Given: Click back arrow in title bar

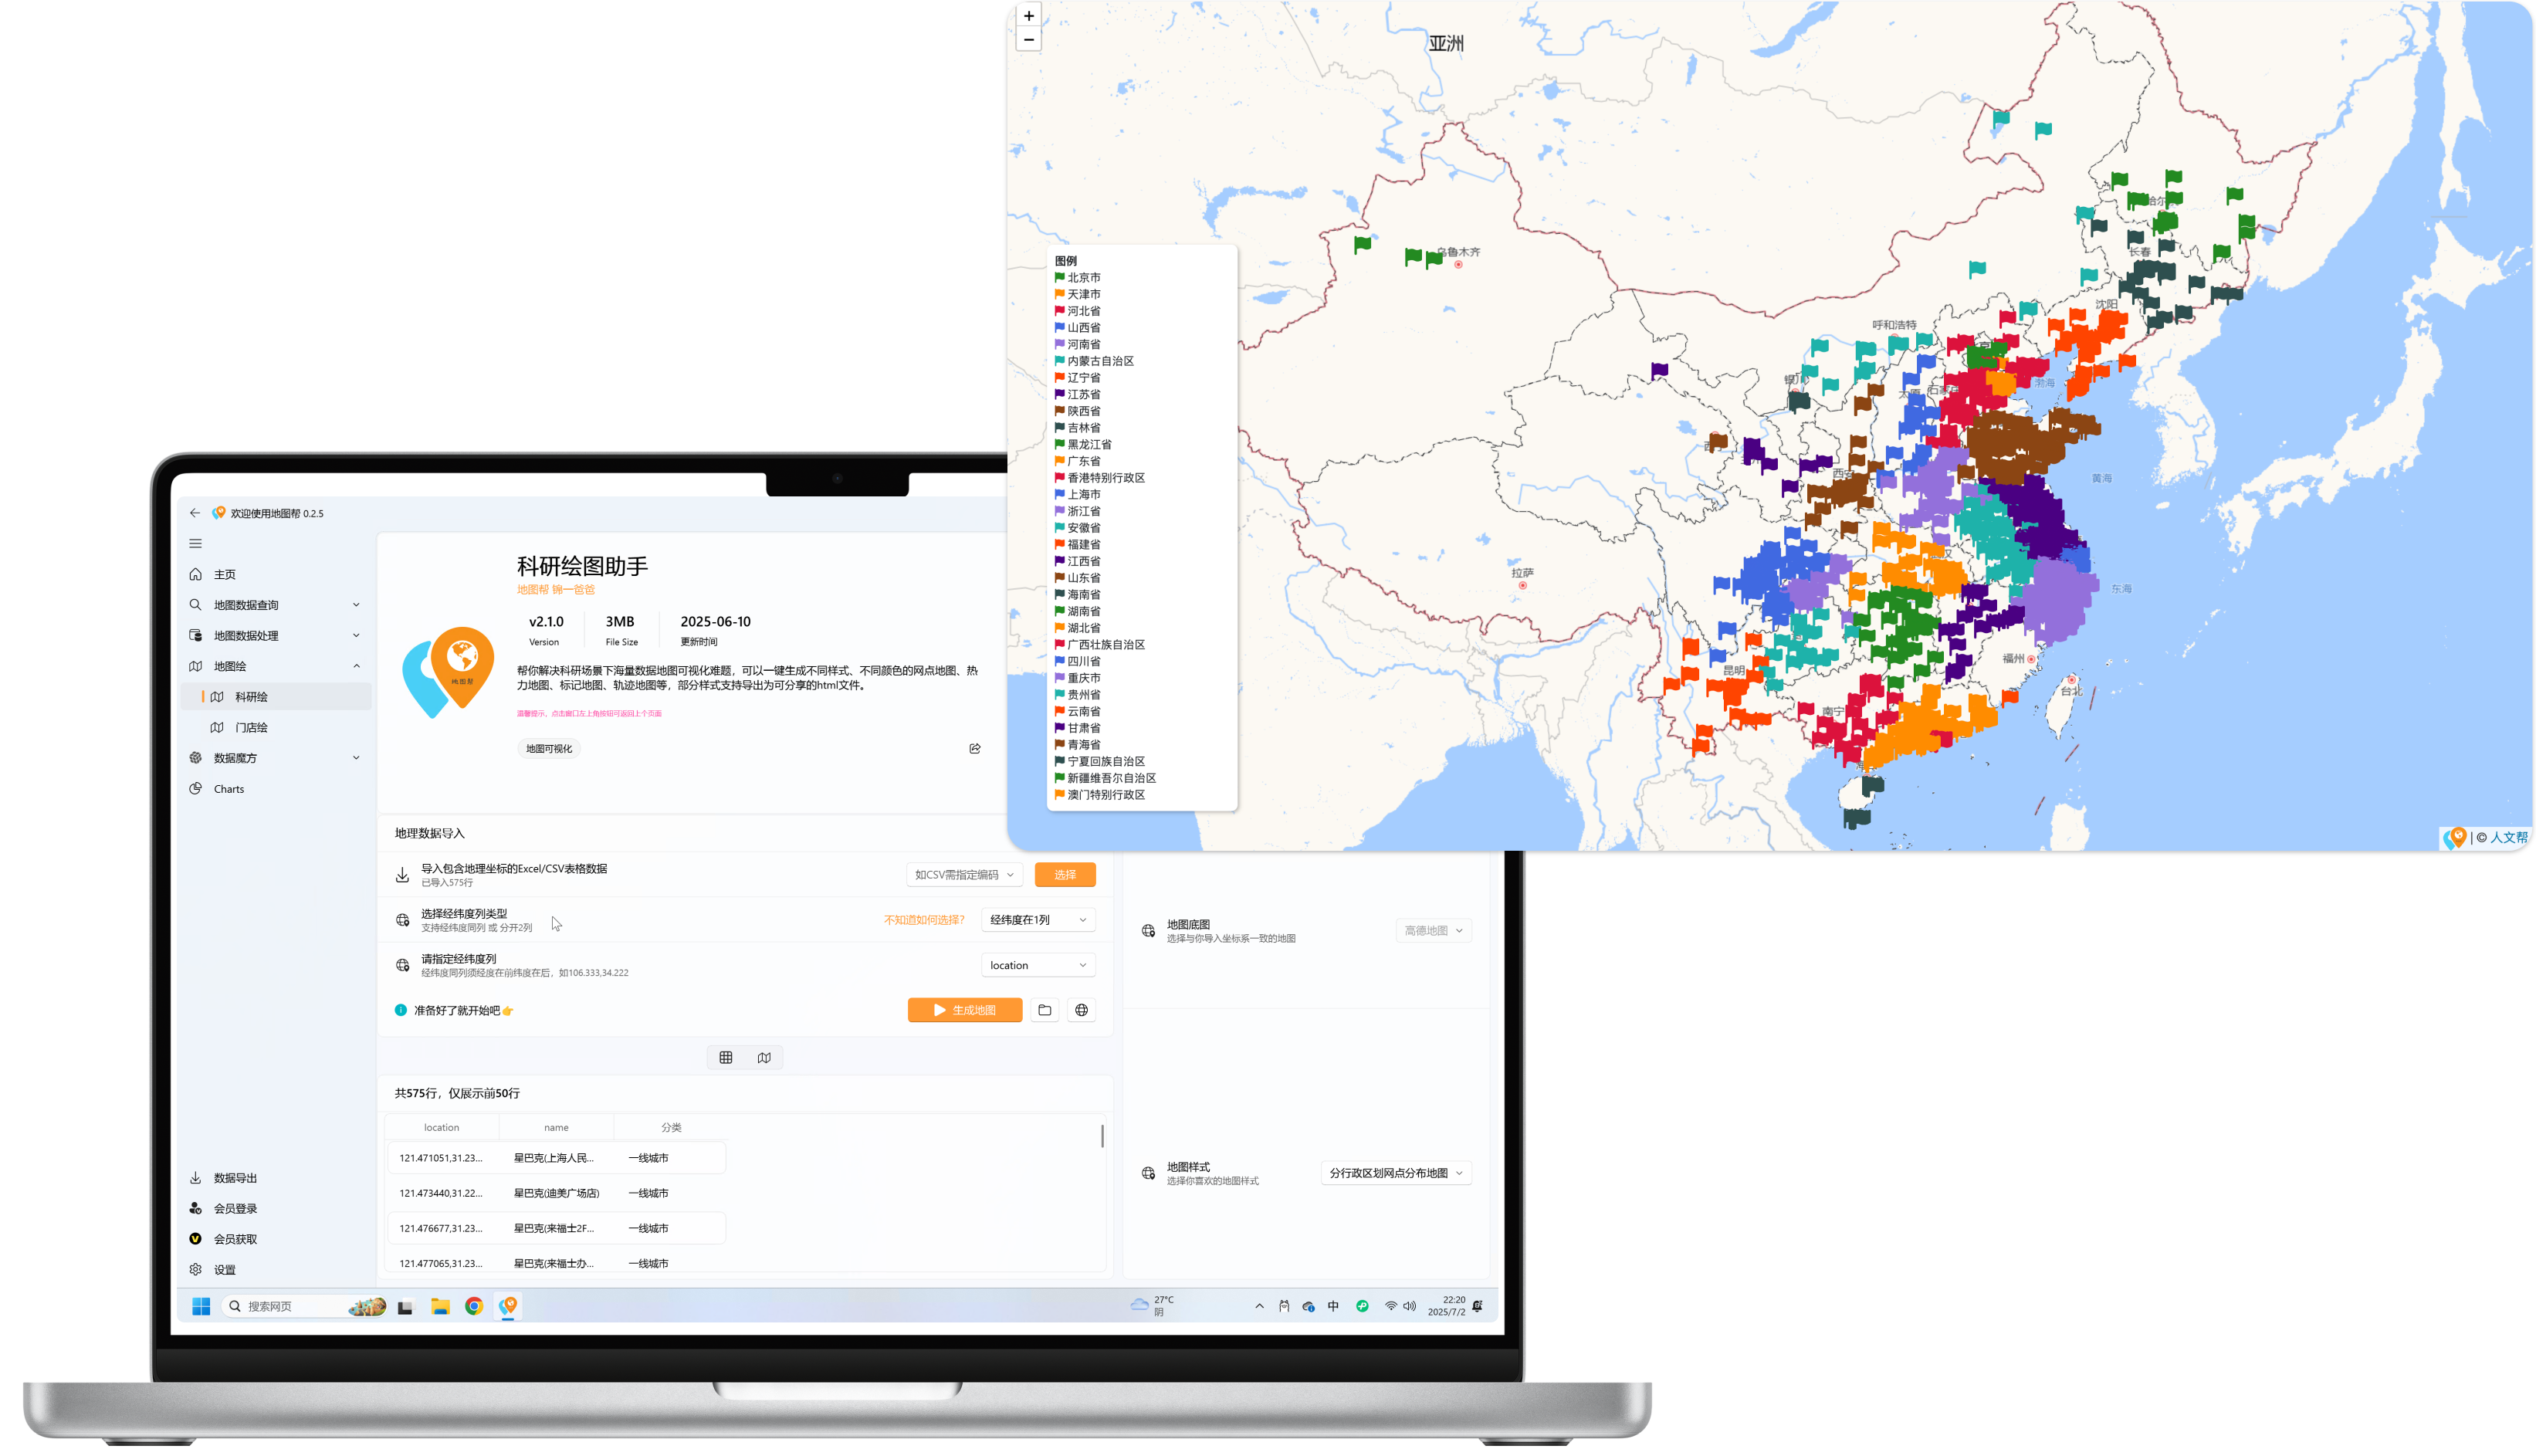Looking at the screenshot, I should pos(195,513).
